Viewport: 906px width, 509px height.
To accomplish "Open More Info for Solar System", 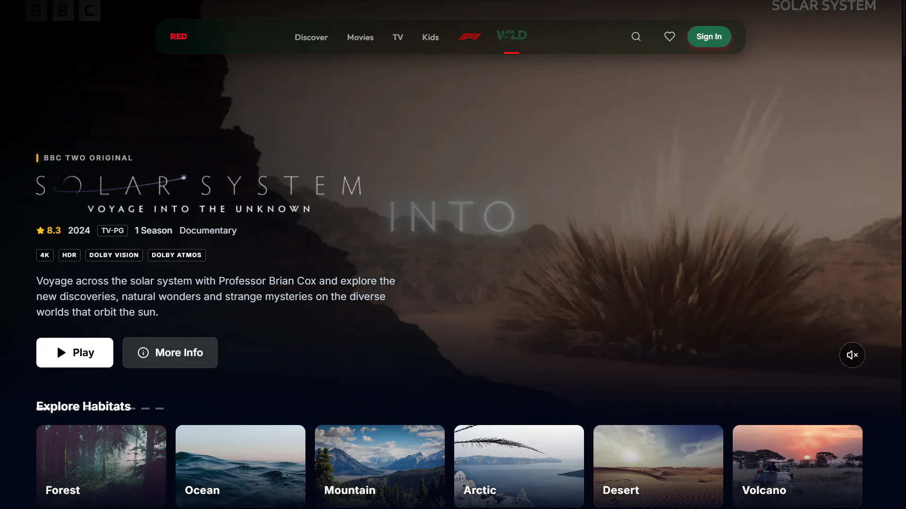I will 170,352.
